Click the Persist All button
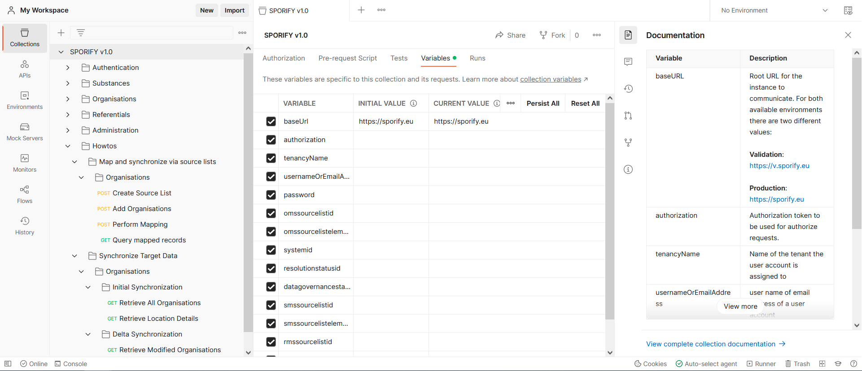The width and height of the screenshot is (862, 371). 543,104
